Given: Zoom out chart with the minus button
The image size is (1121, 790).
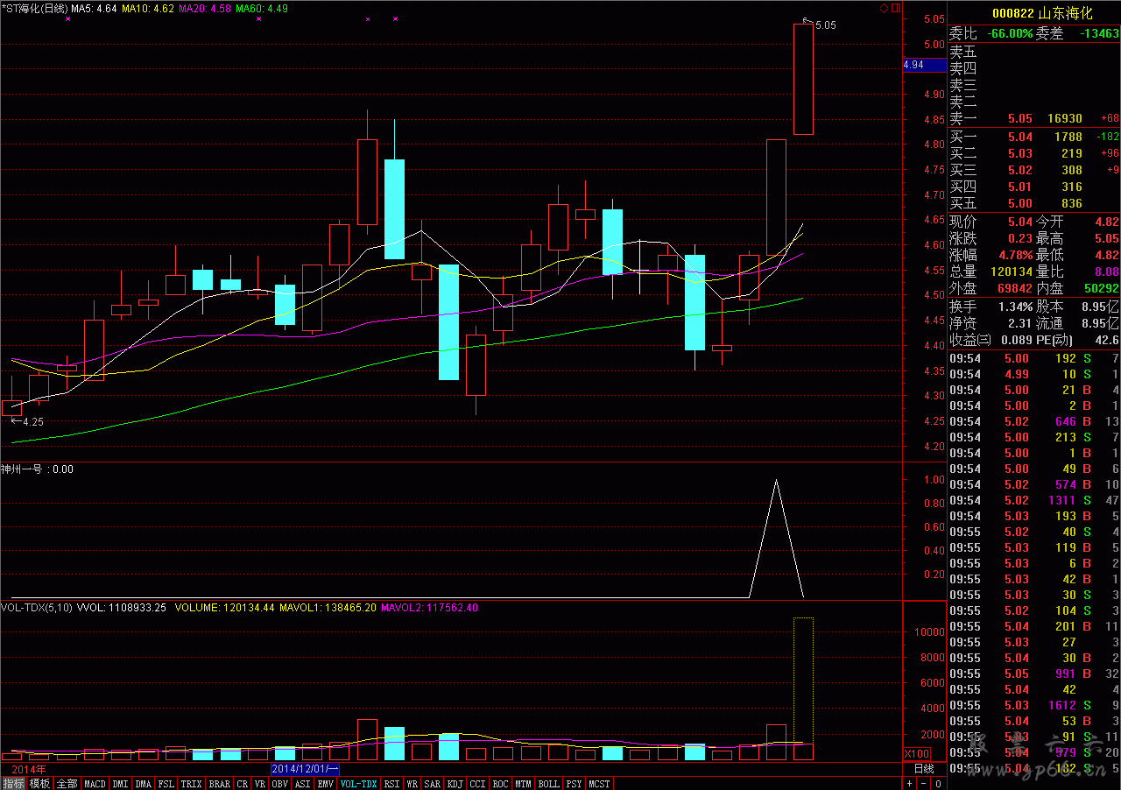Looking at the screenshot, I should coord(924,783).
